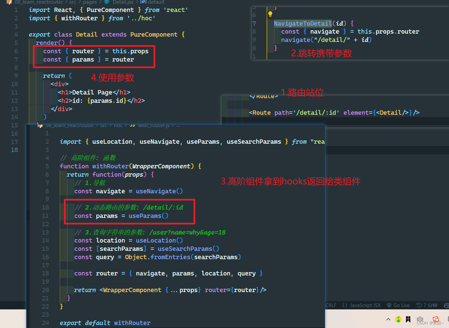
Task: Click the Detail class name after 'export class'
Action: pyautogui.click(x=87, y=35)
